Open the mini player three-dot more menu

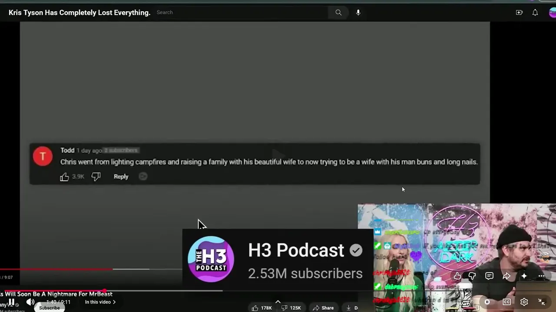542,276
